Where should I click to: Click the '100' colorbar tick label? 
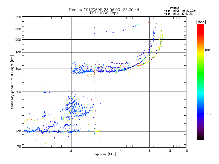pos(207,50)
